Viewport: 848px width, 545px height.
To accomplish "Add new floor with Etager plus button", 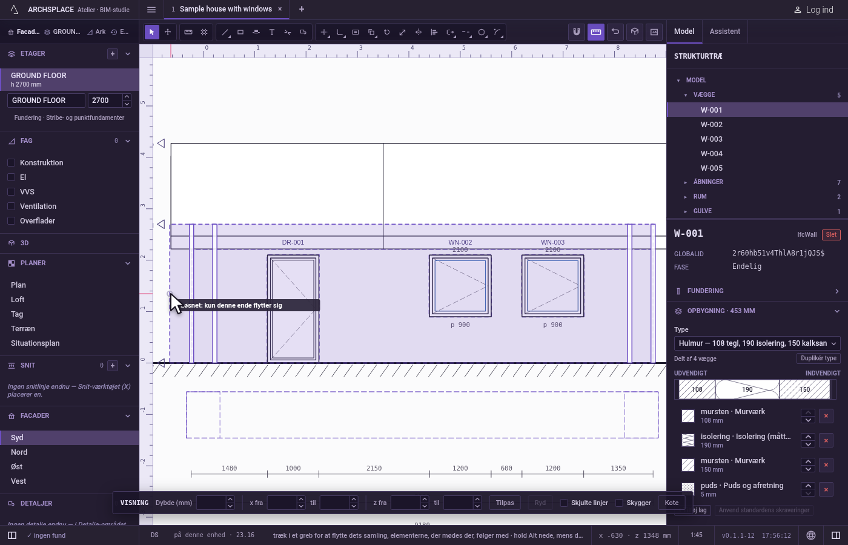I will click(x=113, y=54).
